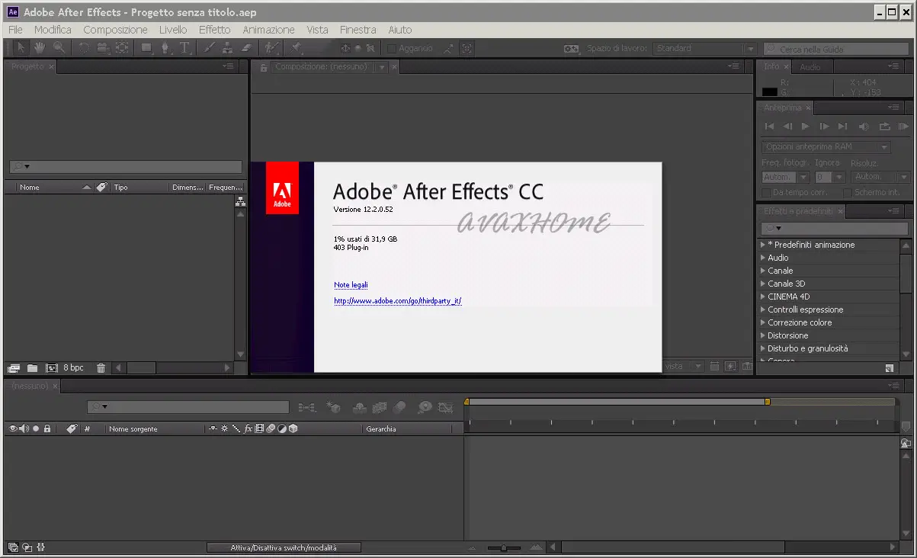Select the Puppet Pin tool
The image size is (917, 558).
[296, 47]
